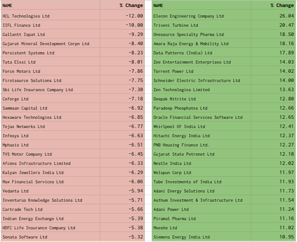Screen dimensions: 297x242
Task: Select Max Financial Services Ltd
Action: pos(50,182)
